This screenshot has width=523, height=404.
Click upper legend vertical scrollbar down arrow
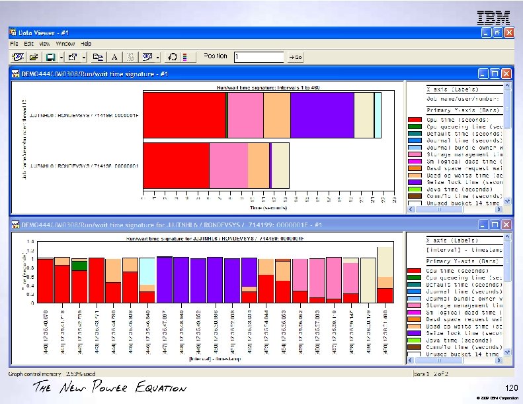(x=507, y=201)
